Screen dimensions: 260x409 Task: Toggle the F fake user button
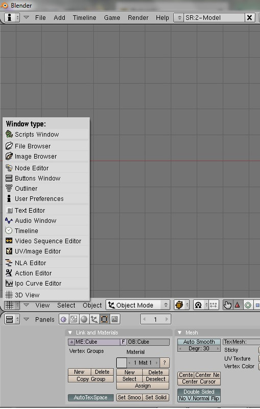124,342
